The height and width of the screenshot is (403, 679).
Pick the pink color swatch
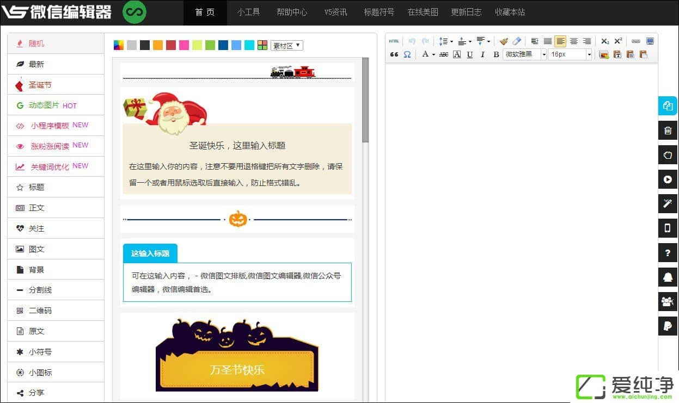click(184, 46)
